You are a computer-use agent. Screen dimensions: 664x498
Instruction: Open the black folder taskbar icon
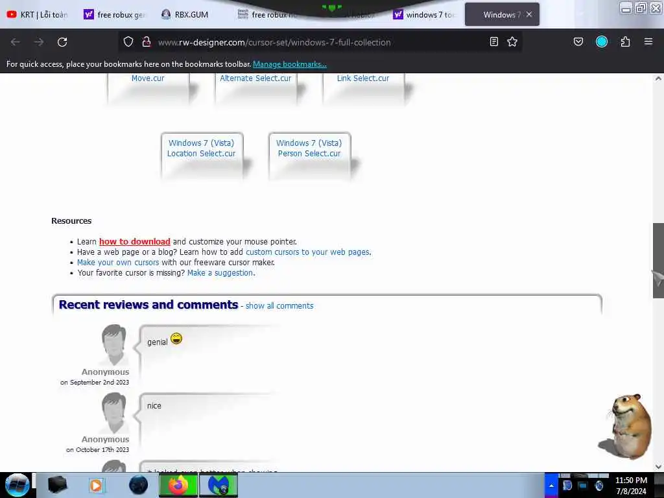pos(58,485)
